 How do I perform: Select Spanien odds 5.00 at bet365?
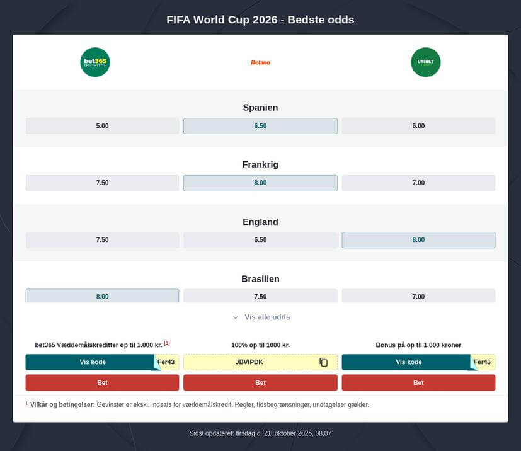102,126
